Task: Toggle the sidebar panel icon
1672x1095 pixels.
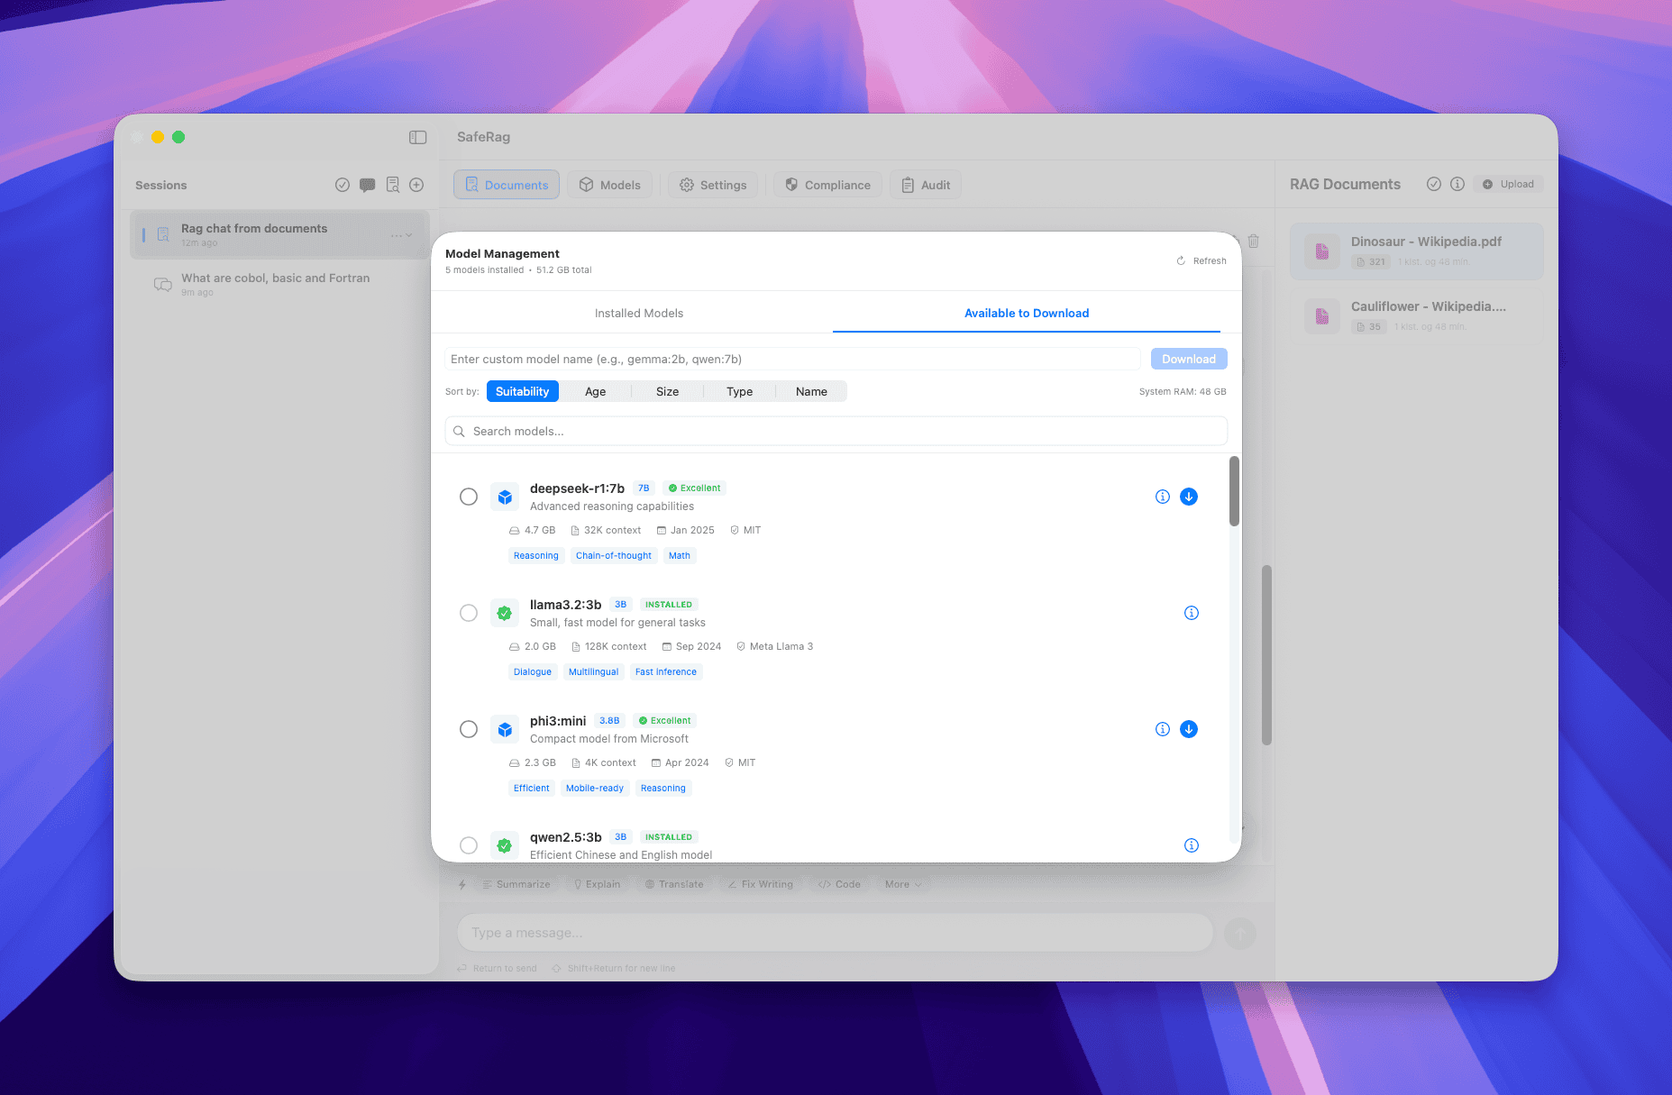Action: 417,137
